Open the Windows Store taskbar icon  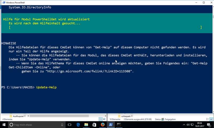tap(94, 125)
